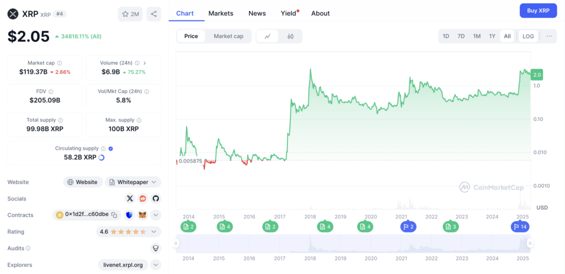Click the audits badge icon
The image size is (565, 274).
pyautogui.click(x=156, y=248)
